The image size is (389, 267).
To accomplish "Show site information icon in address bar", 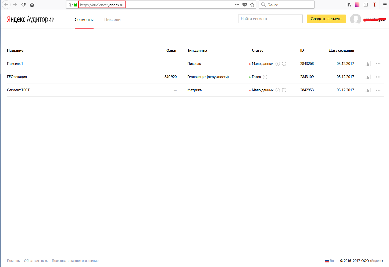I will tap(71, 5).
